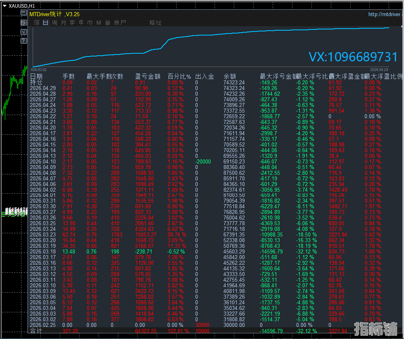
Task: Toggle the √ checkmark box icon
Action: 24,31
